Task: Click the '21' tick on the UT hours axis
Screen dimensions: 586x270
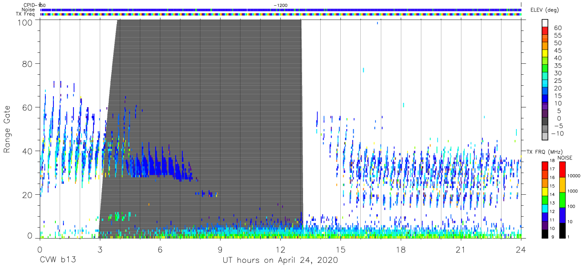Action: point(461,250)
